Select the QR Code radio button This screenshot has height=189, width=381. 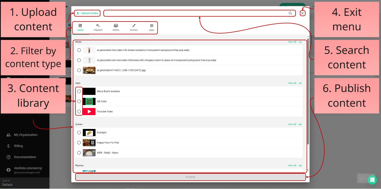coord(79,101)
